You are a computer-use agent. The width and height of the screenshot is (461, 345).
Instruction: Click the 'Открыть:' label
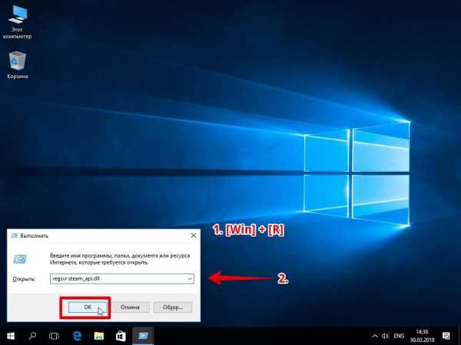[24, 279]
